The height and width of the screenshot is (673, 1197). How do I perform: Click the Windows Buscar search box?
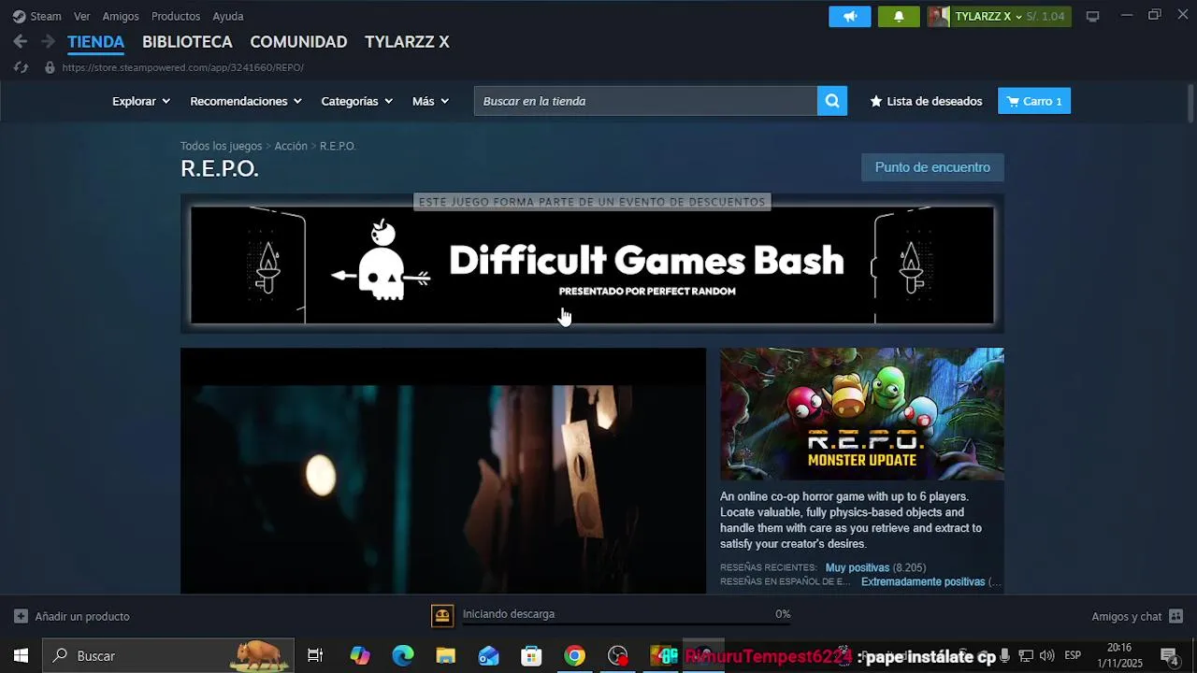pyautogui.click(x=168, y=655)
